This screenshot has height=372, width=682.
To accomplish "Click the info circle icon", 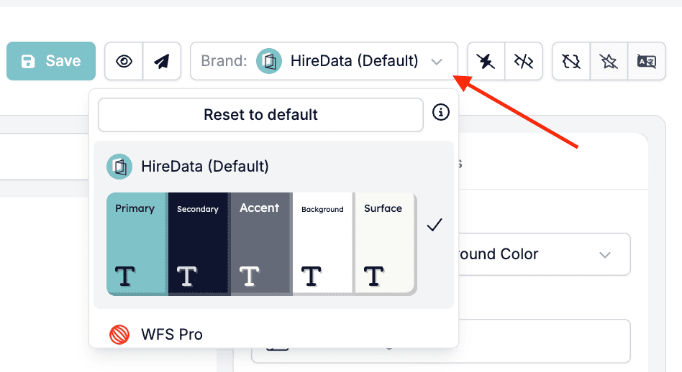I will pyautogui.click(x=440, y=113).
